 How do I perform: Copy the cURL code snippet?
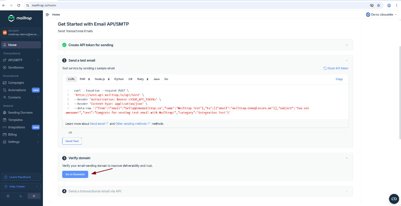339,79
